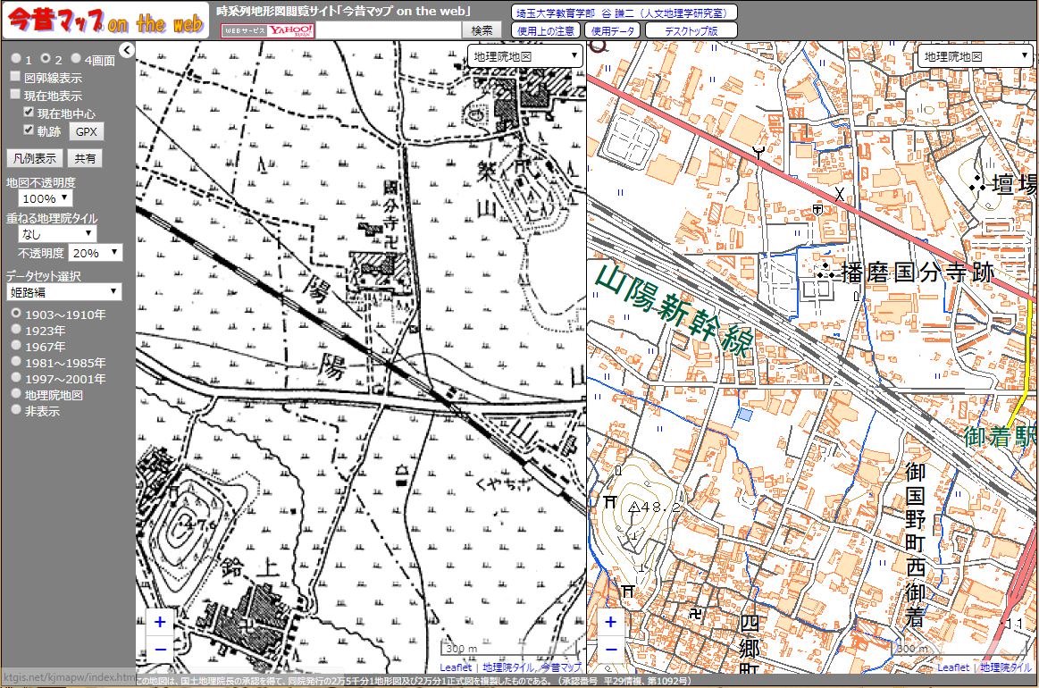This screenshot has width=1039, height=688.
Task: Click 今昔マップ attribution link on left map
Action: coord(560,667)
